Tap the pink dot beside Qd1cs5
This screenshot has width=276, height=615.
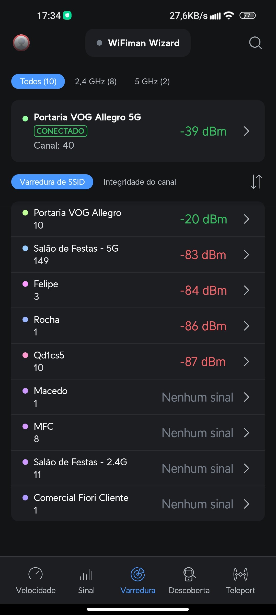click(25, 355)
